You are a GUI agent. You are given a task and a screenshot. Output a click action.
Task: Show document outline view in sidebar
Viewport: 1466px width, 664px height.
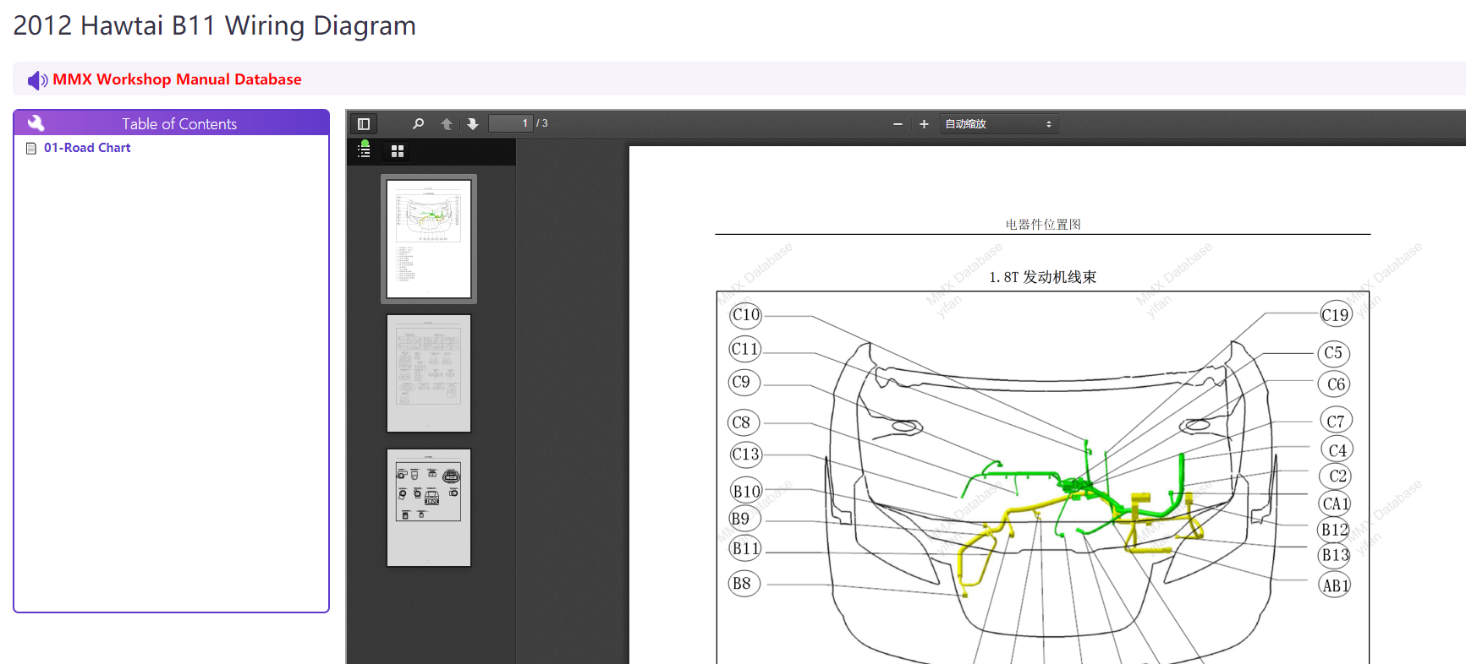pyautogui.click(x=364, y=150)
